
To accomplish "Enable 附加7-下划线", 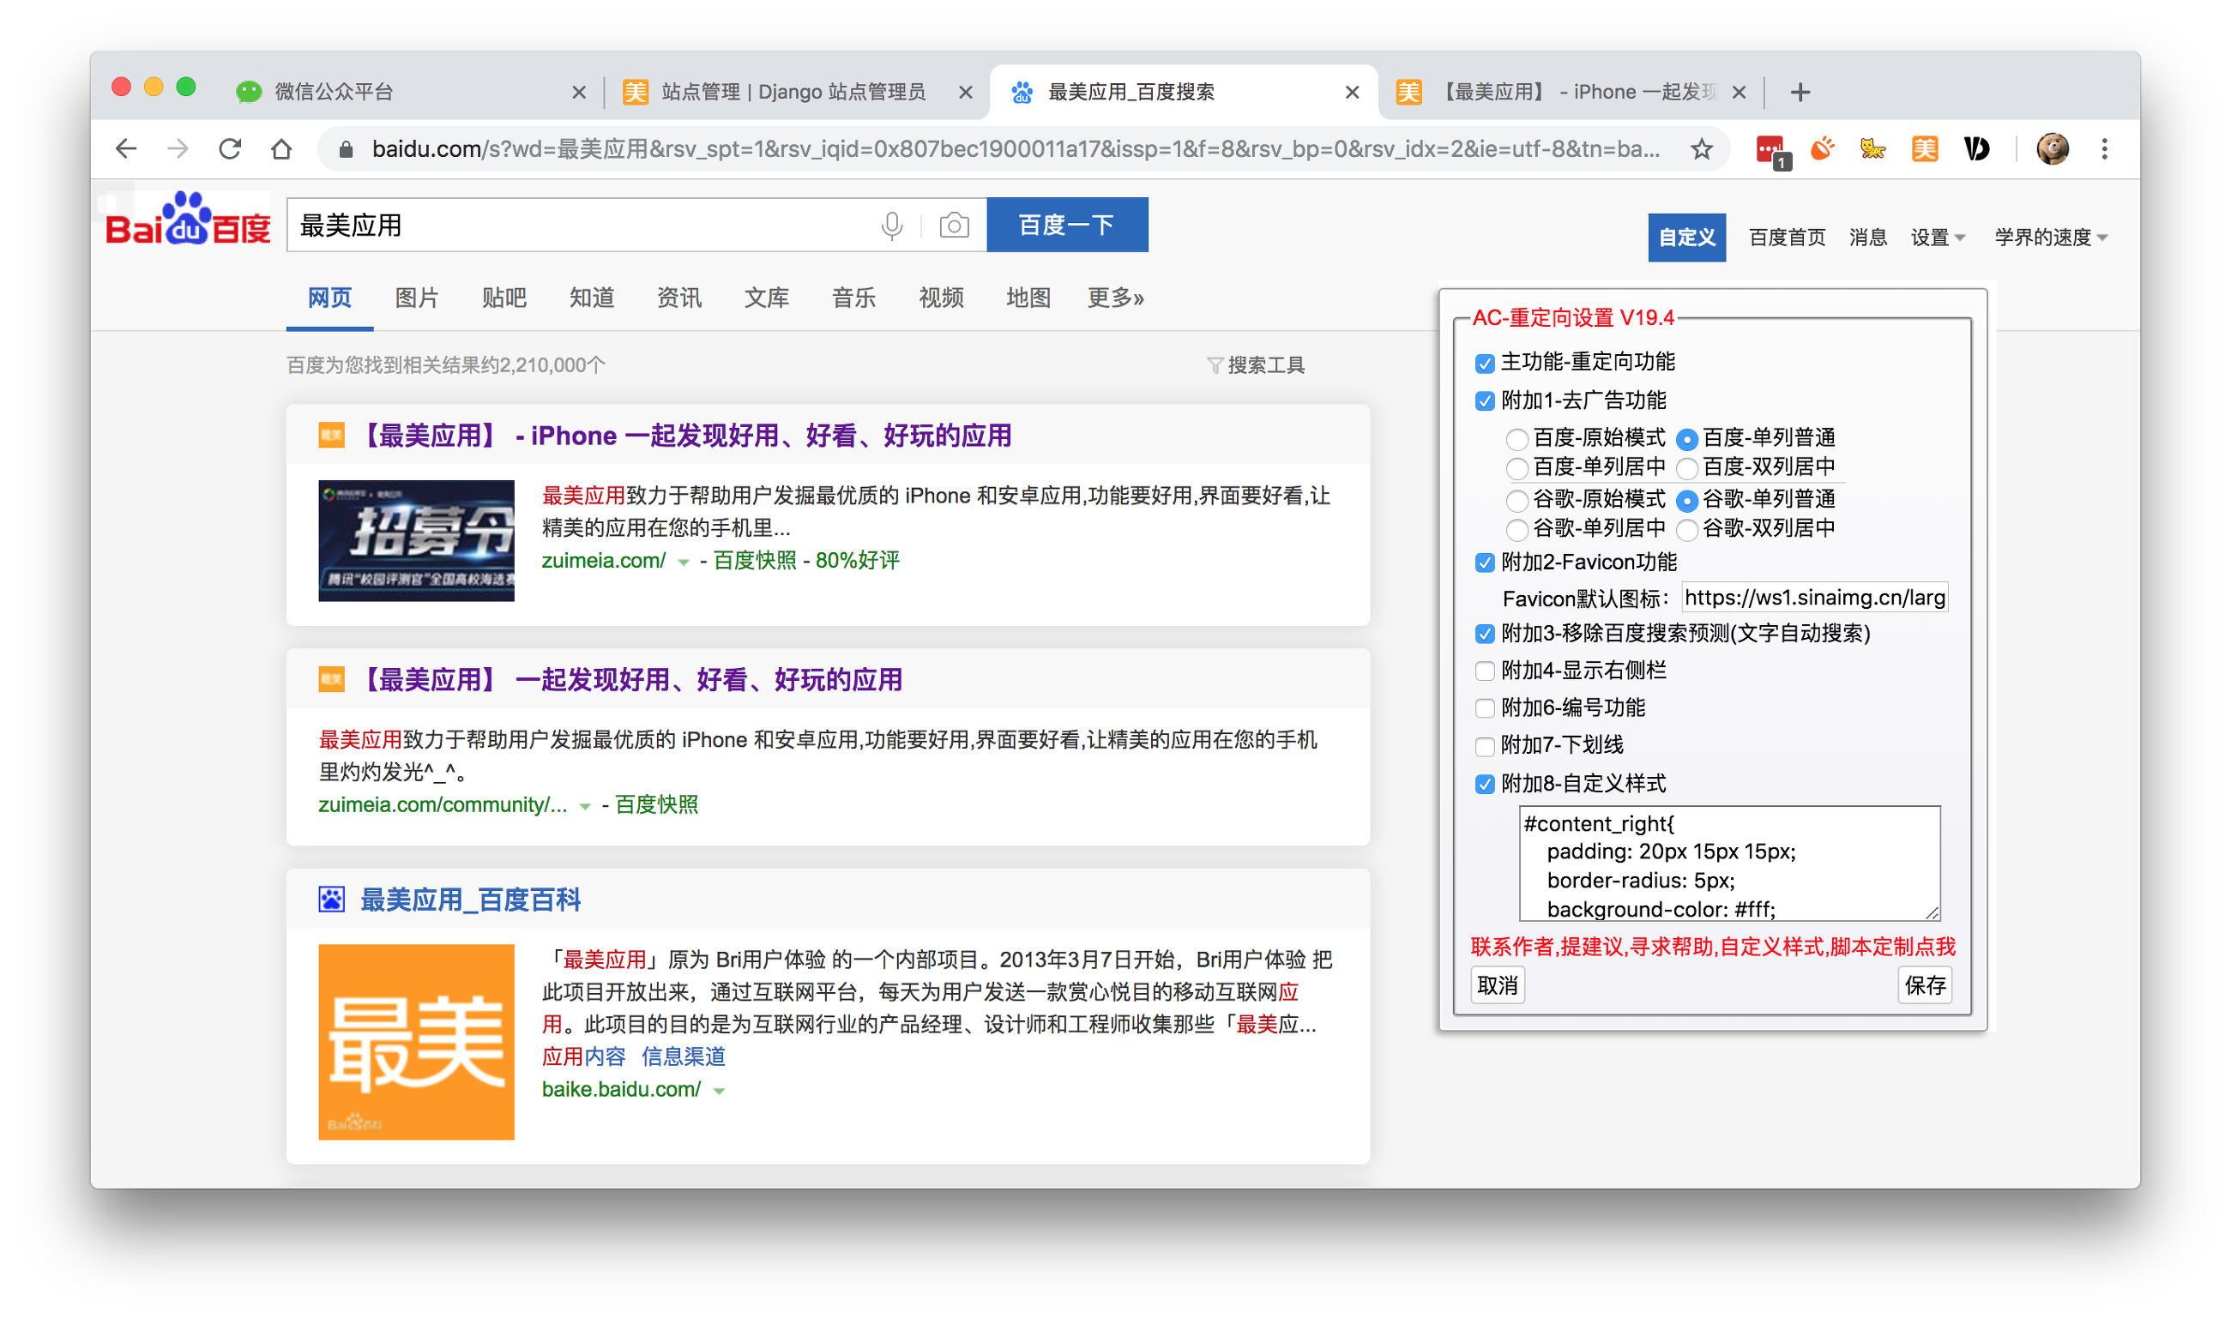I will (x=1484, y=745).
